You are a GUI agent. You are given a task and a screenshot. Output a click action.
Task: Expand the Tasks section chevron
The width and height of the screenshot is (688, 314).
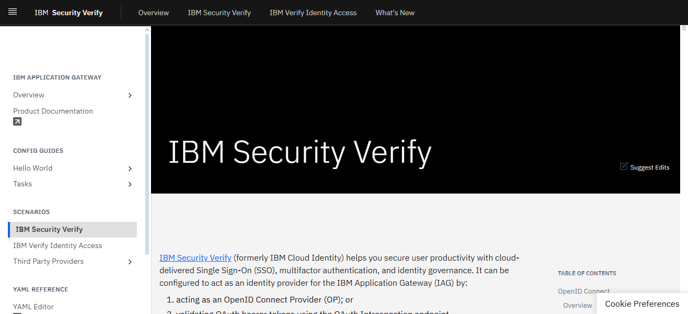point(130,184)
